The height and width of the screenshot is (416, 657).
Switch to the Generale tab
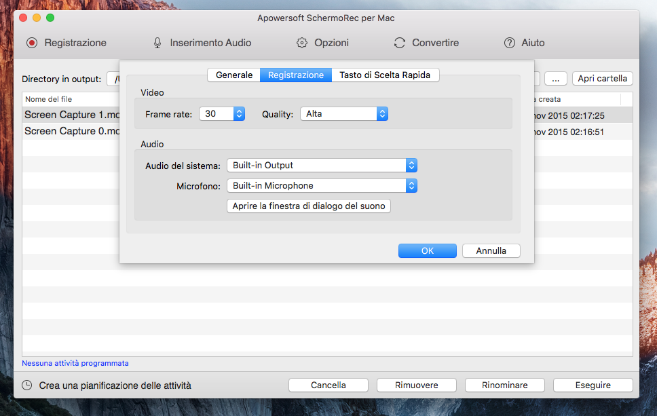coord(233,75)
